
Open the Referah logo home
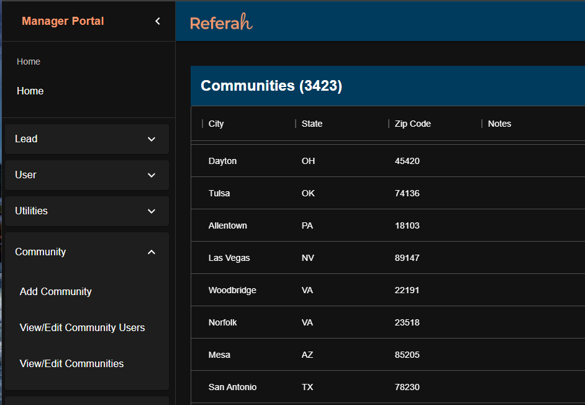click(x=221, y=22)
